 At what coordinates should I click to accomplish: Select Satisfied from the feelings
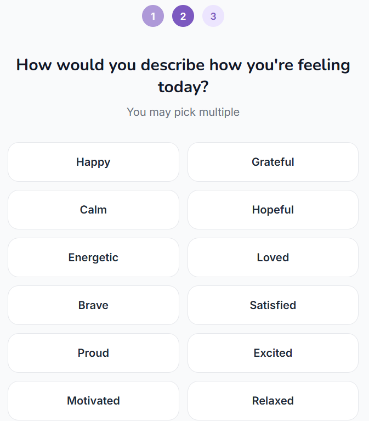point(273,305)
